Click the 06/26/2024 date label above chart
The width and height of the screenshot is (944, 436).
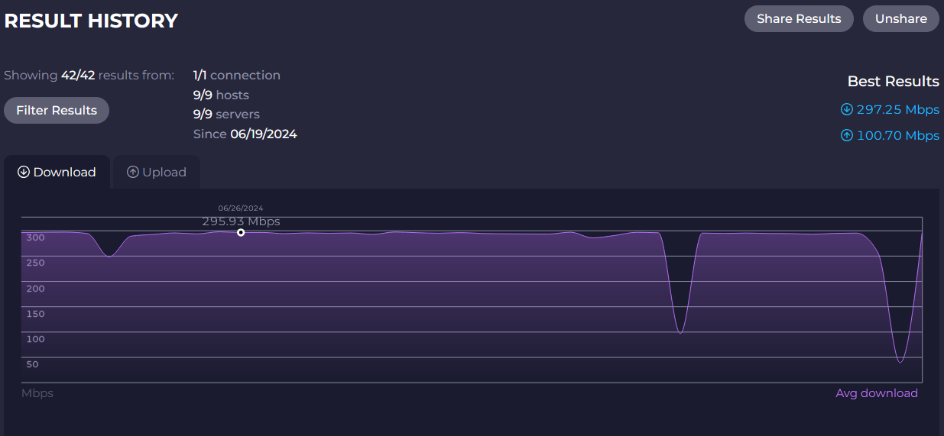coord(241,208)
